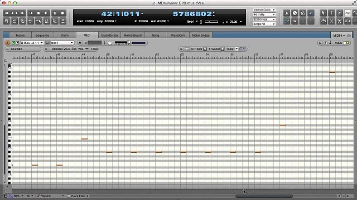Select the mute X tool
The height and width of the screenshot is (200, 357).
click(331, 21)
